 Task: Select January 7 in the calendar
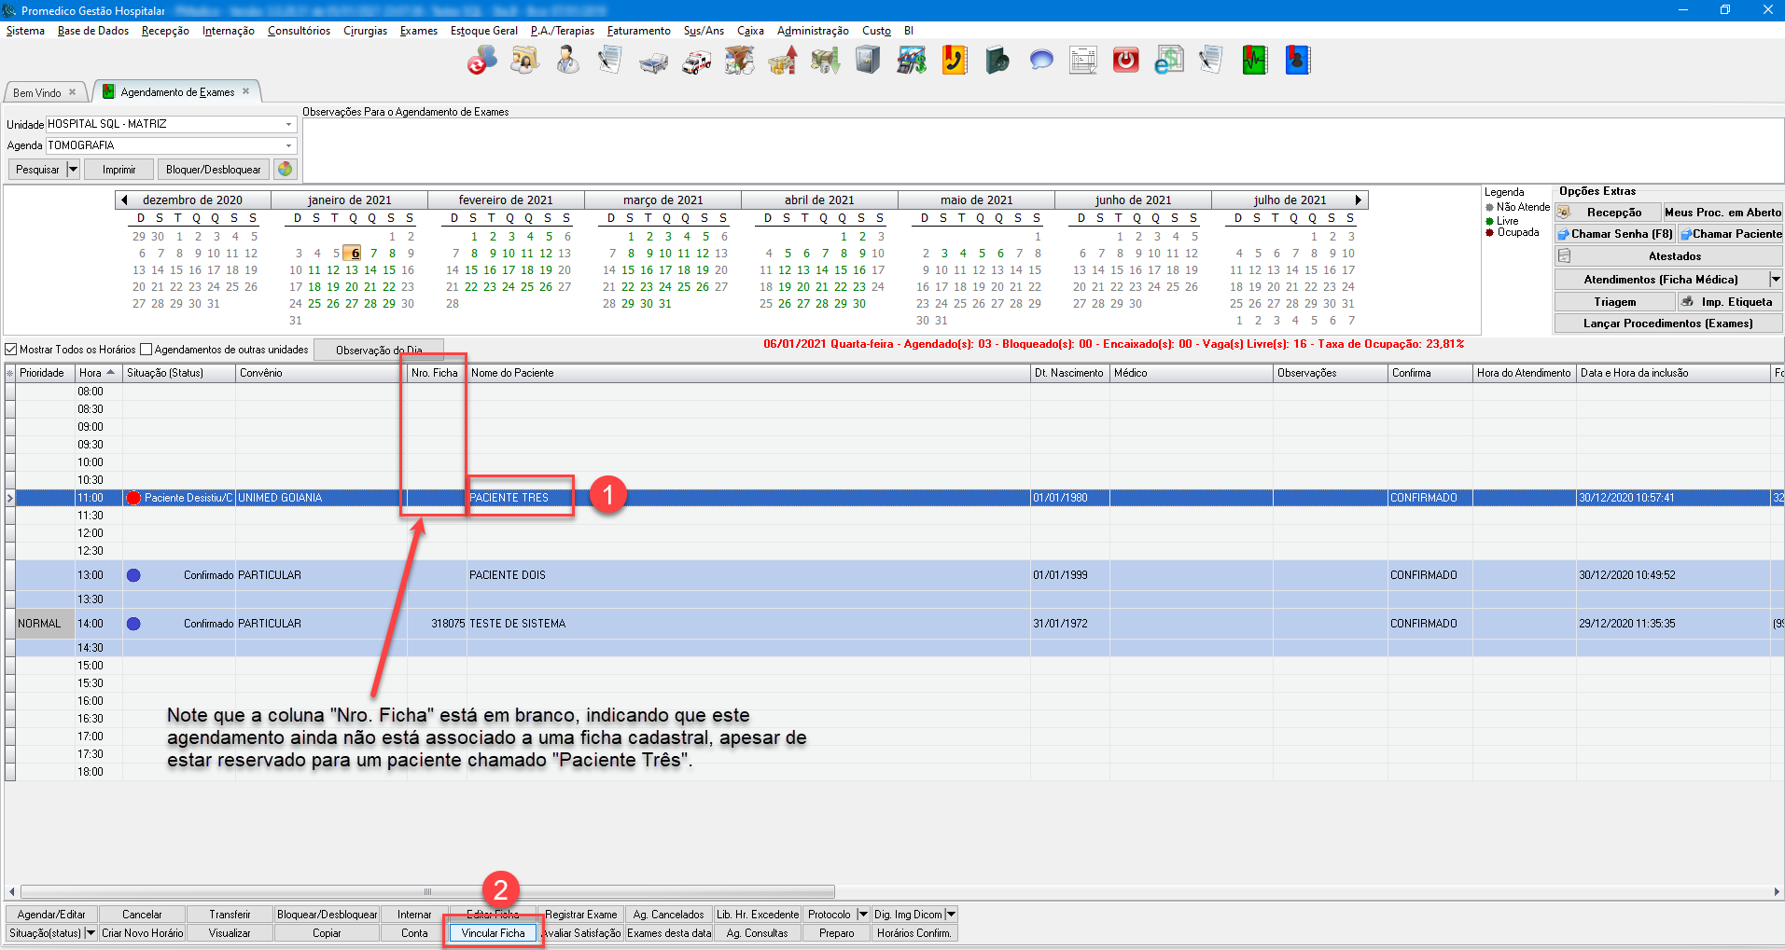[x=373, y=254]
